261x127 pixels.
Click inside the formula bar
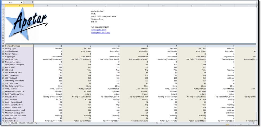coord(134,2)
